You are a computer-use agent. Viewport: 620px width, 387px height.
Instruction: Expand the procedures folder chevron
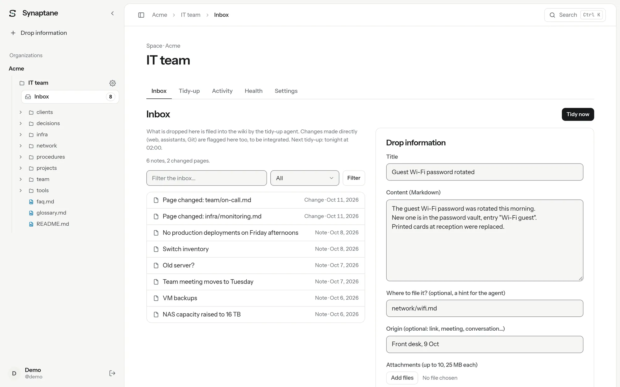tap(21, 157)
